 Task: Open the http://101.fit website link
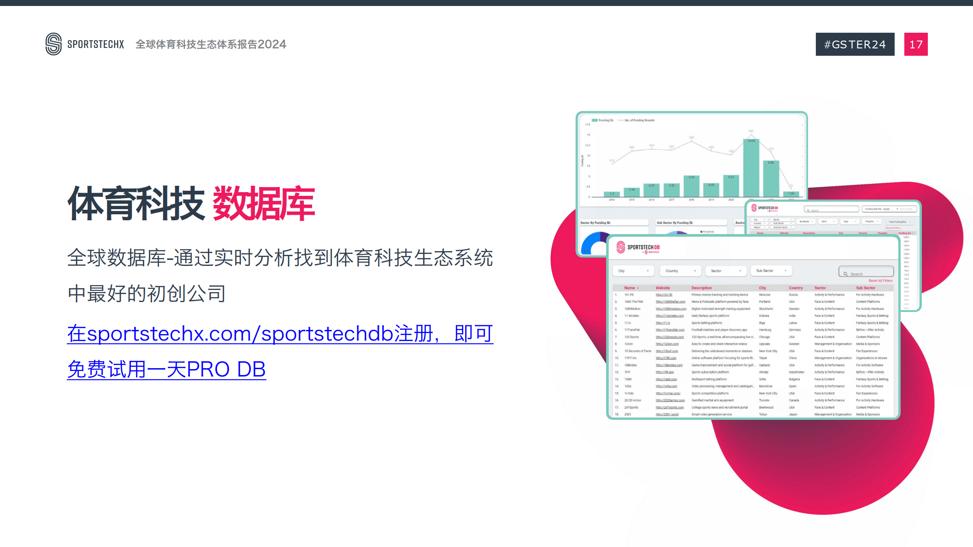(x=664, y=295)
